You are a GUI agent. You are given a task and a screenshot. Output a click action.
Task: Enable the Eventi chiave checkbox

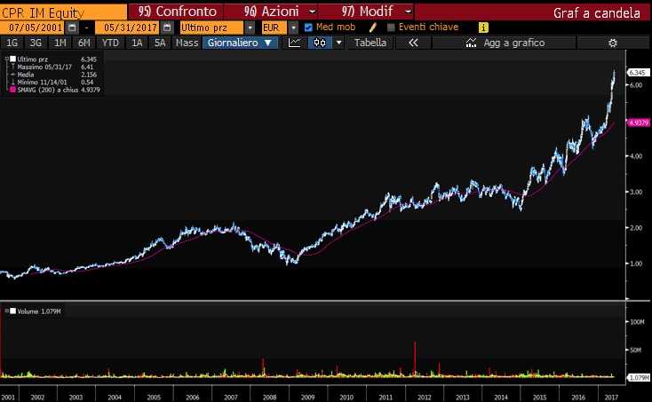(x=390, y=28)
